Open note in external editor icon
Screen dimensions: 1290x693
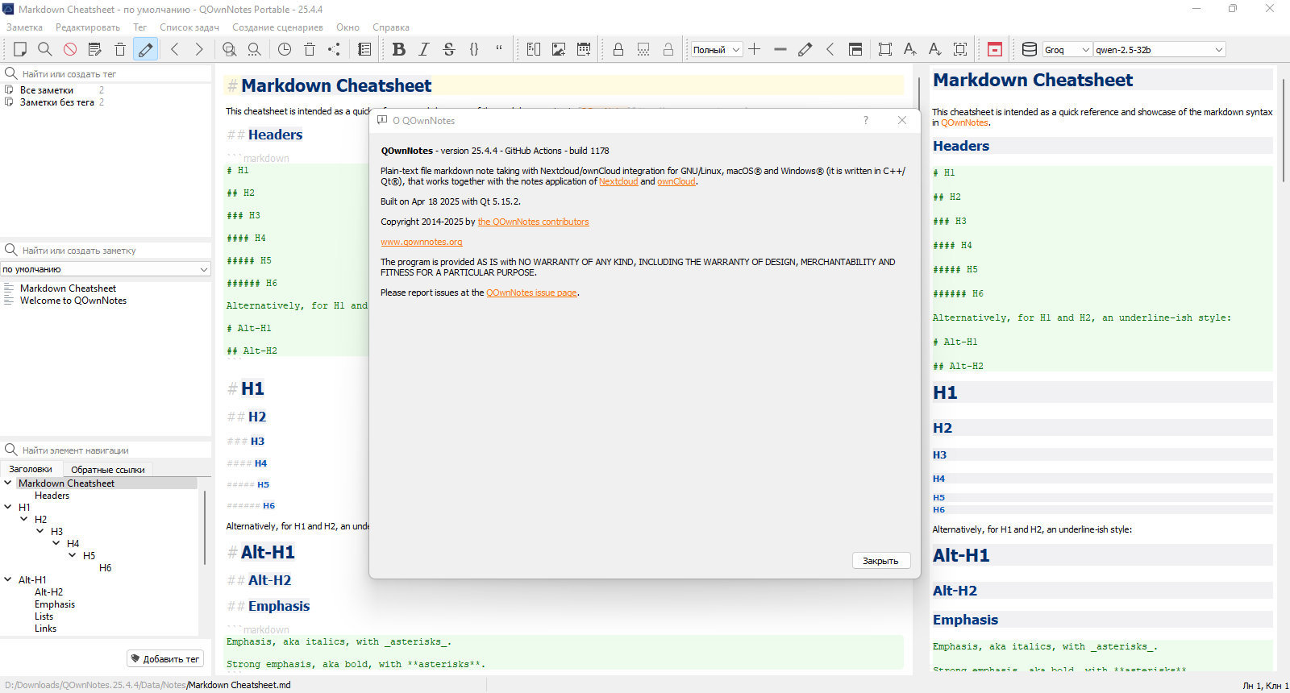coord(95,49)
